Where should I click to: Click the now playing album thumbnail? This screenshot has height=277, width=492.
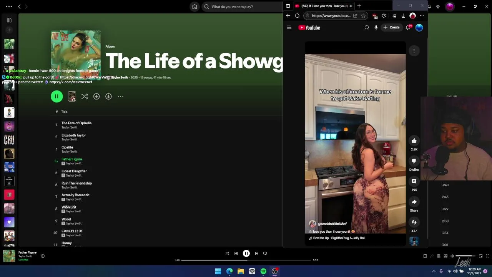(x=9, y=256)
